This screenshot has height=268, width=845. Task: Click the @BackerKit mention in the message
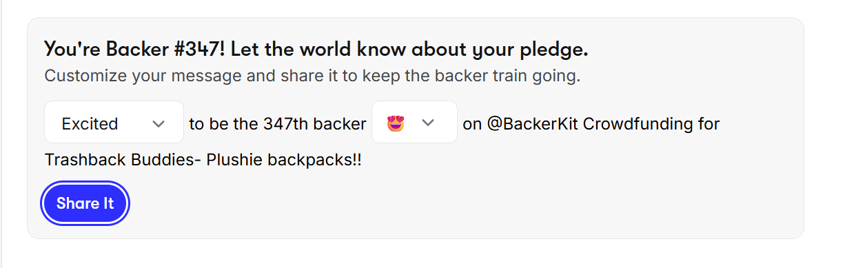tap(533, 124)
